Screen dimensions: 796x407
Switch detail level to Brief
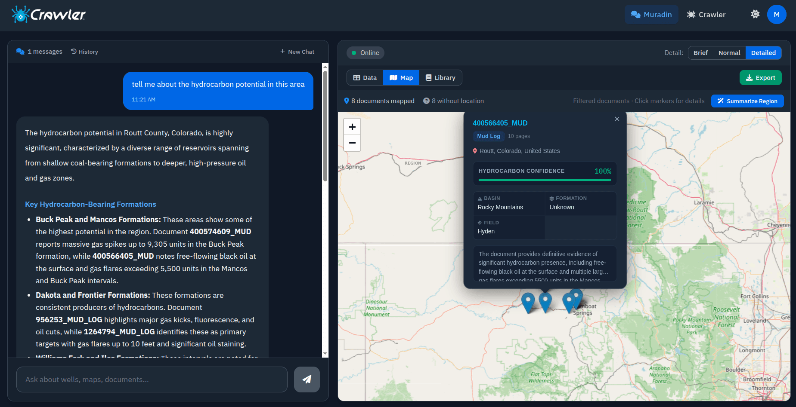click(700, 52)
